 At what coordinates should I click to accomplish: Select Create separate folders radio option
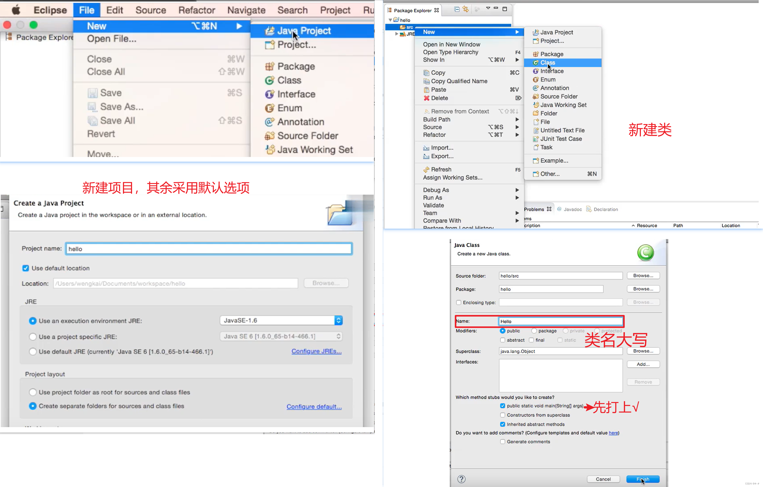pyautogui.click(x=33, y=406)
